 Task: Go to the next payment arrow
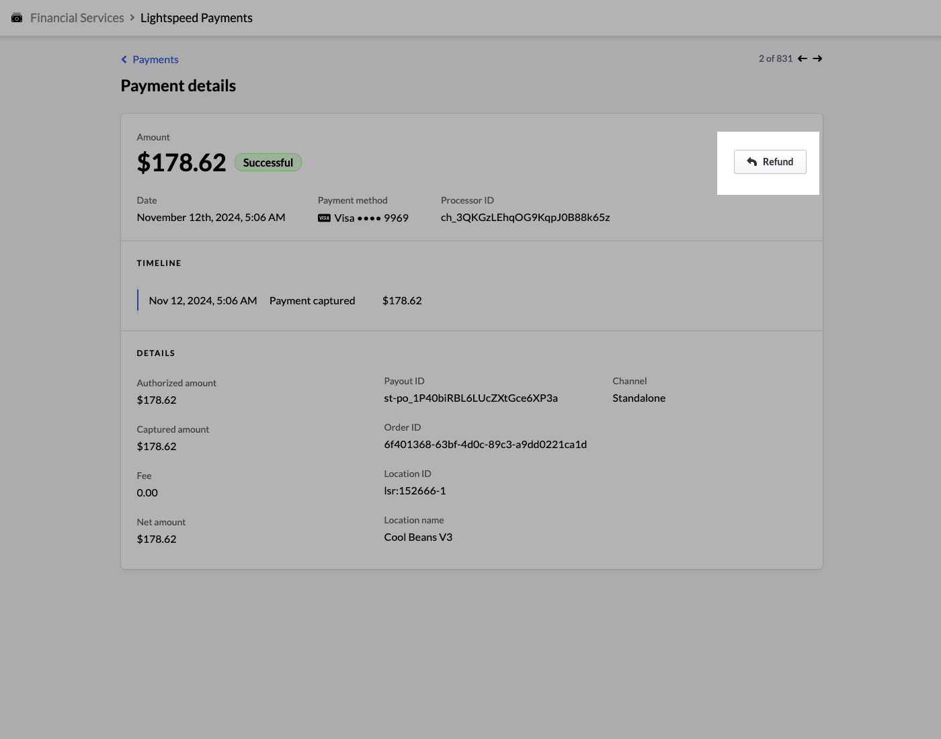tap(817, 58)
